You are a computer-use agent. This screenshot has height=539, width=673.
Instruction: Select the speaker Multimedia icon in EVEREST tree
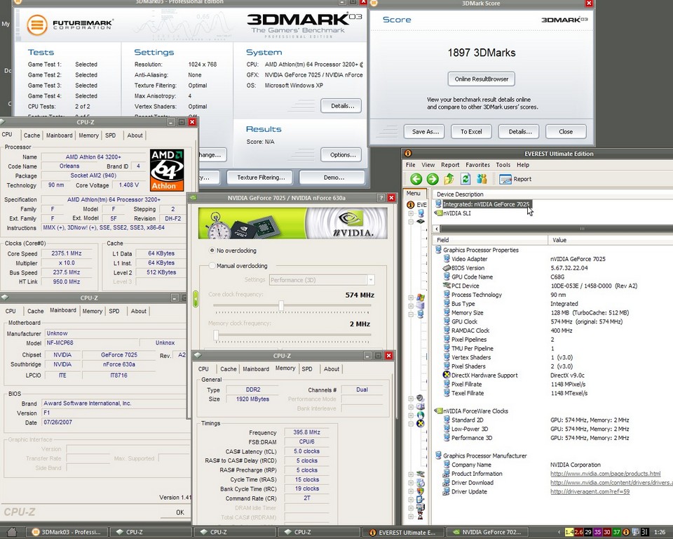(420, 398)
